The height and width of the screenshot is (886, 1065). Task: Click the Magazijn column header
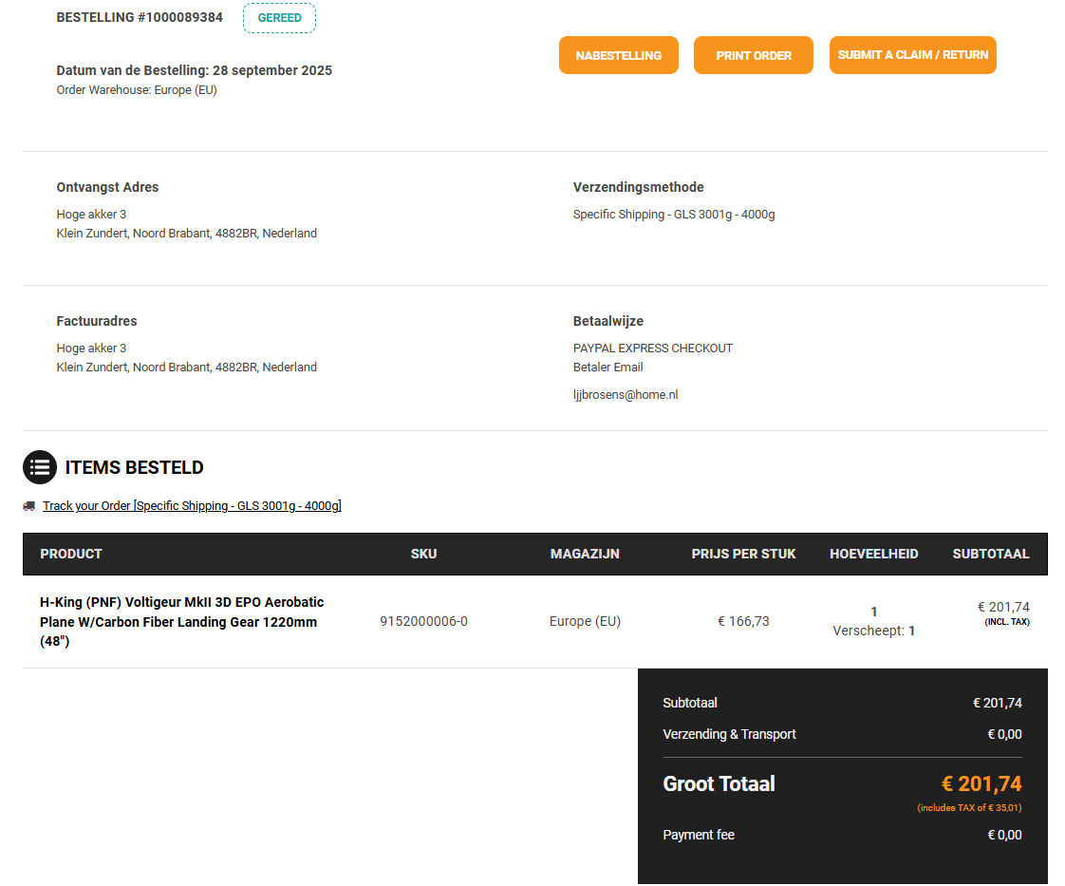point(585,554)
